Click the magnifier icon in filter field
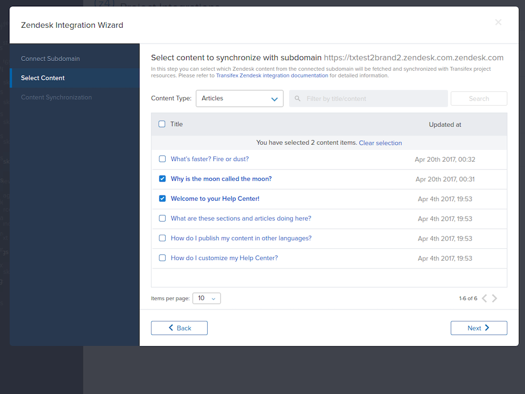Viewport: 525px width, 394px height. click(x=298, y=98)
